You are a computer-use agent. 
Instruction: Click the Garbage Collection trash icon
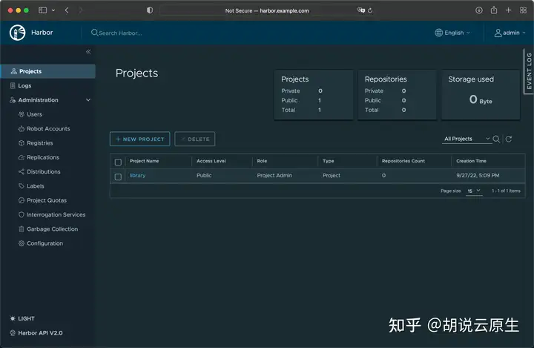tap(22, 229)
